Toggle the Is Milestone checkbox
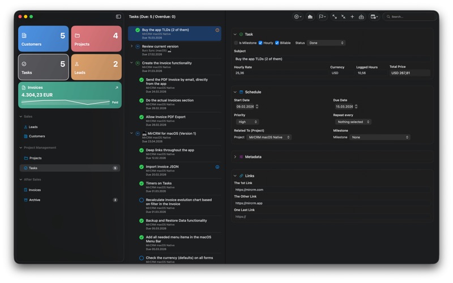This screenshot has width=453, height=283. click(x=236, y=43)
